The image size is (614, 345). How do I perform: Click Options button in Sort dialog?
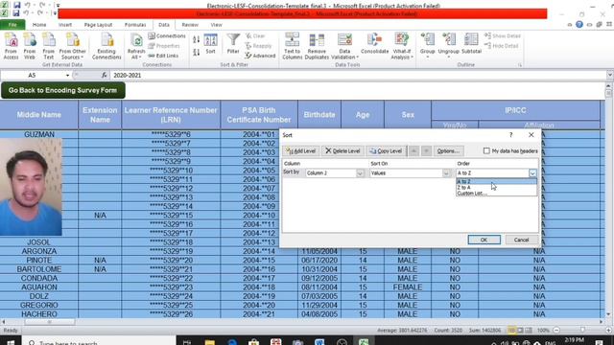click(448, 151)
